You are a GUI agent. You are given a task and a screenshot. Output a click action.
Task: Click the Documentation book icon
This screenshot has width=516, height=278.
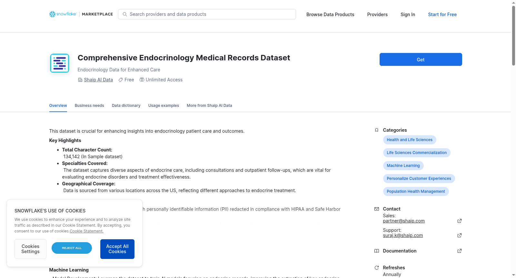pyautogui.click(x=377, y=251)
